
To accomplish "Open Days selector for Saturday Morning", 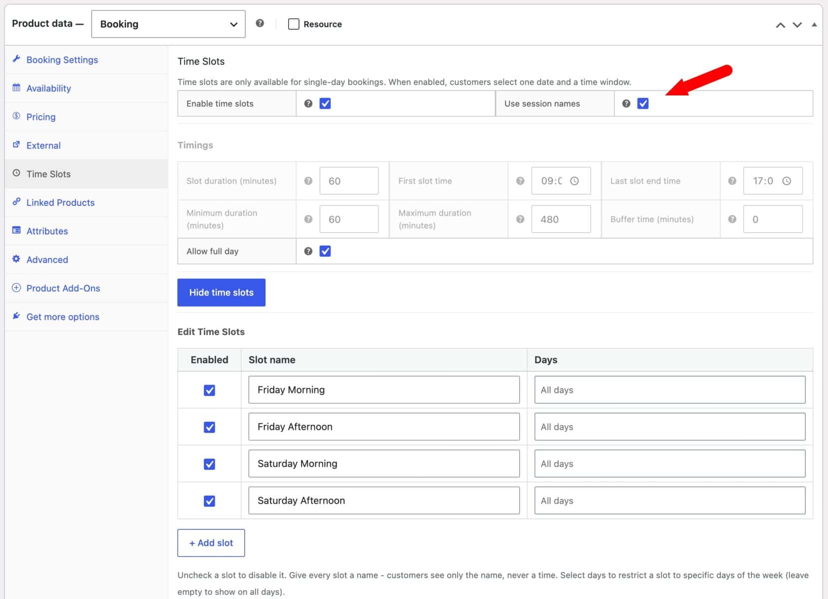I will point(670,464).
